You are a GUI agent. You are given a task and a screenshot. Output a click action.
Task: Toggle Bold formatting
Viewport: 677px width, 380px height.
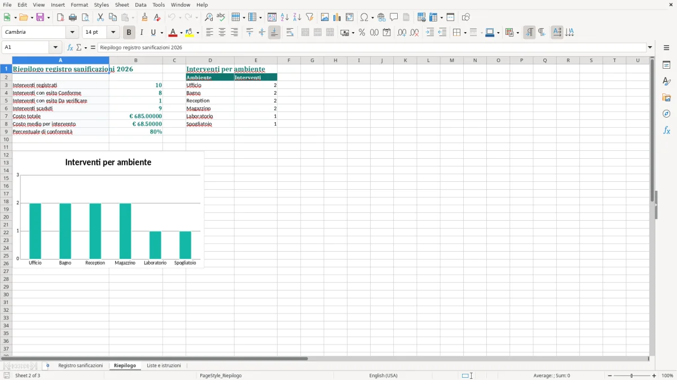[129, 33]
